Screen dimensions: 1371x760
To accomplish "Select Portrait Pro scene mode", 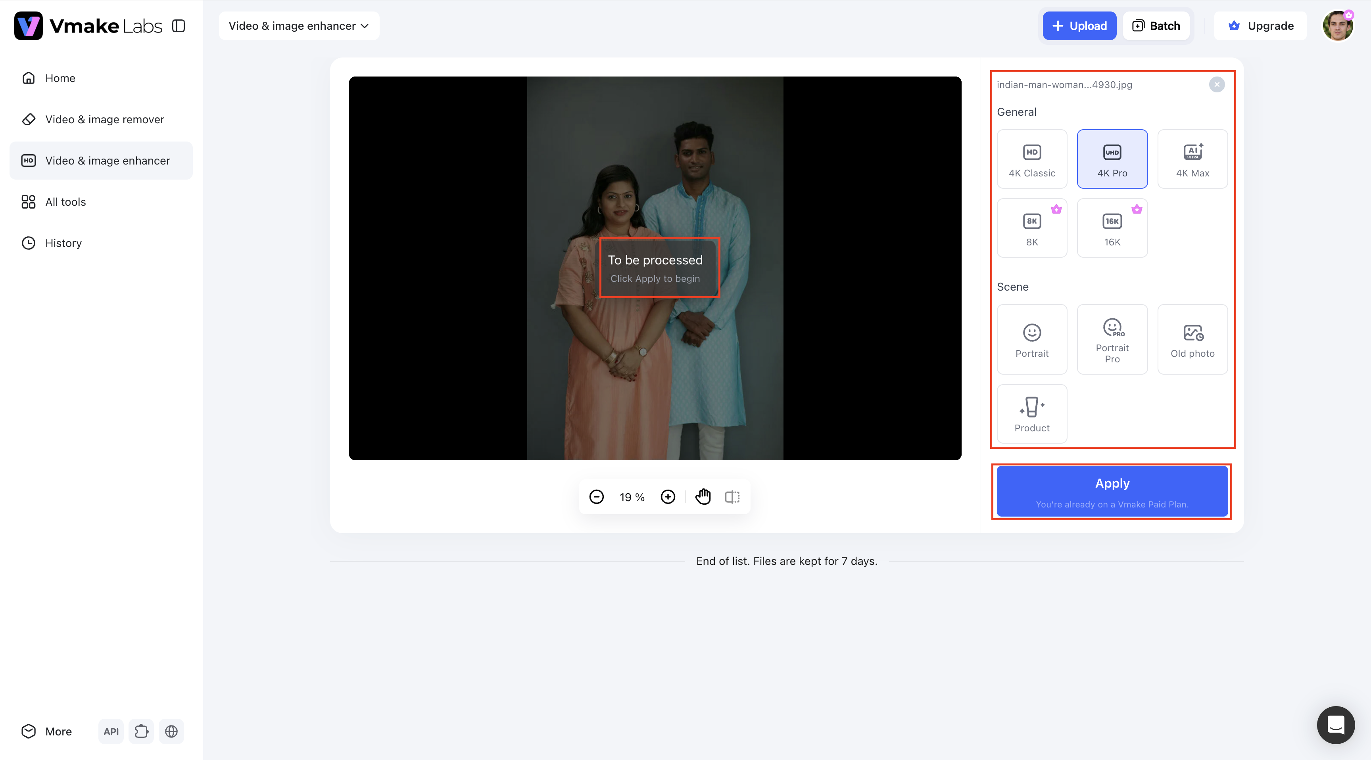I will click(1112, 339).
